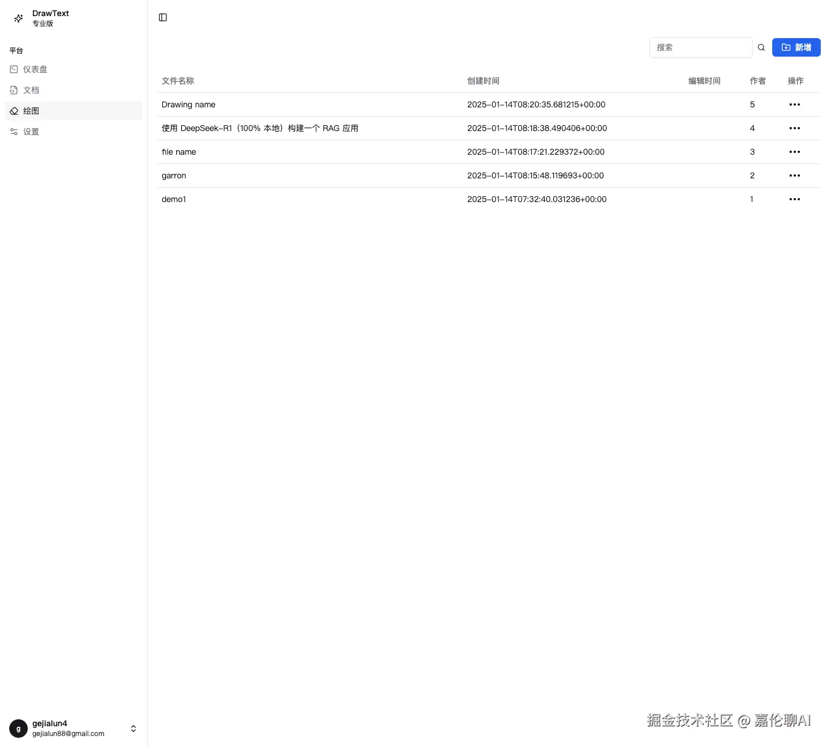830x747 pixels.
Task: Open the actions menu for Drawing name row
Action: coord(794,104)
